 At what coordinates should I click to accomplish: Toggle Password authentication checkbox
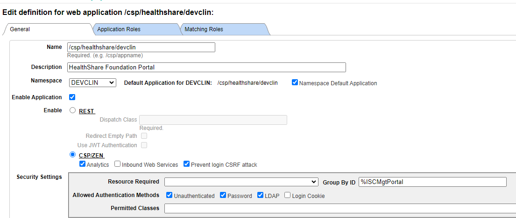[223, 195]
